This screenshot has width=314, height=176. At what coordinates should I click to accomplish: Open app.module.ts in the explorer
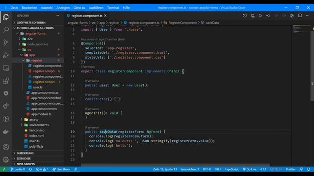click(x=38, y=114)
